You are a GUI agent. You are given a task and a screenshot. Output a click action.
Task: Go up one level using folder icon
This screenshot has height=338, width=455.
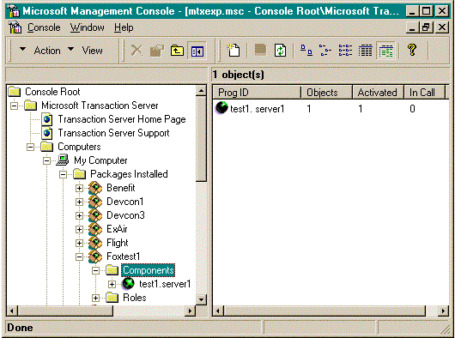pos(177,51)
